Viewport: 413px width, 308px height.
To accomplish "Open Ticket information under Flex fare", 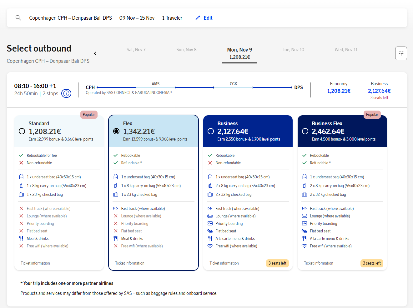I will coord(130,263).
